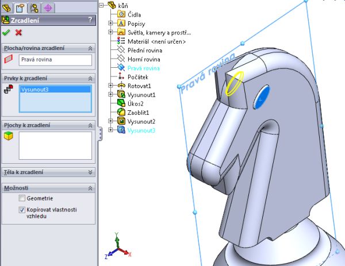Expand the Těla k zrcadlení section

[90, 172]
